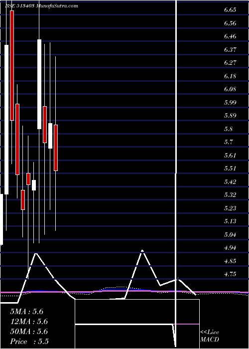This screenshot has height=349, width=249.
Task: Click the 5.23 price axis label
Action: pos(230,208)
